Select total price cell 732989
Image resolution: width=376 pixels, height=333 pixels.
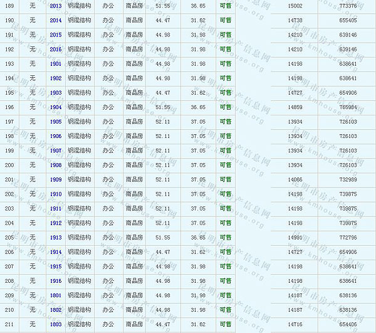coord(348,180)
